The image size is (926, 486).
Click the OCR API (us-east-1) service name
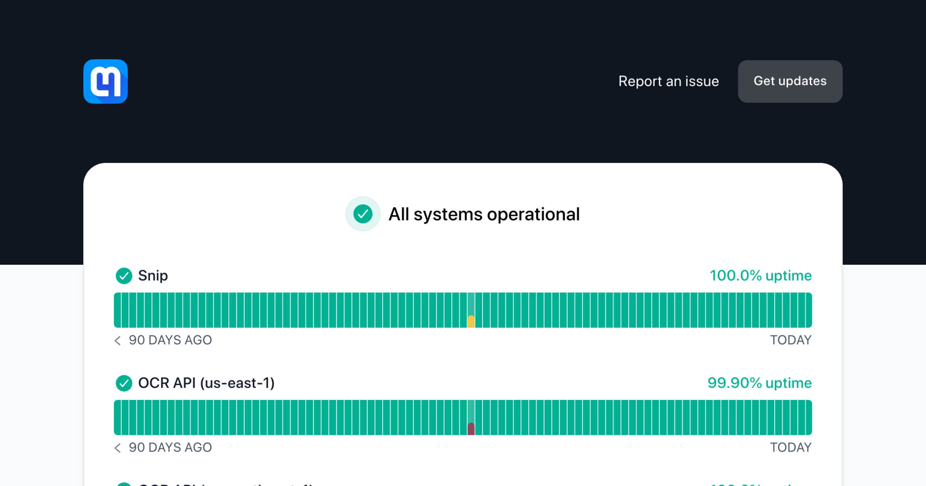[x=206, y=383]
